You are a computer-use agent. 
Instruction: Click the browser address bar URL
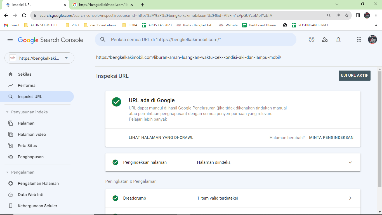[156, 15]
